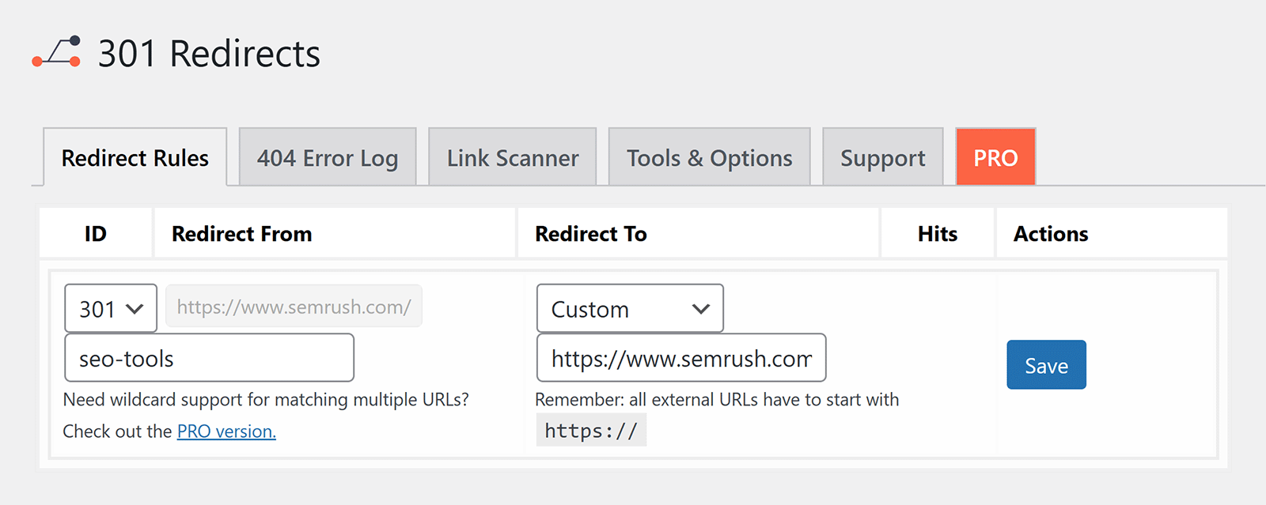Click the seo-tools source URL field

pos(208,357)
